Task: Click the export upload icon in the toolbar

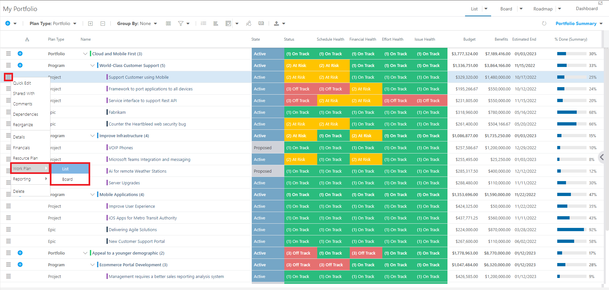Action: pyautogui.click(x=276, y=23)
